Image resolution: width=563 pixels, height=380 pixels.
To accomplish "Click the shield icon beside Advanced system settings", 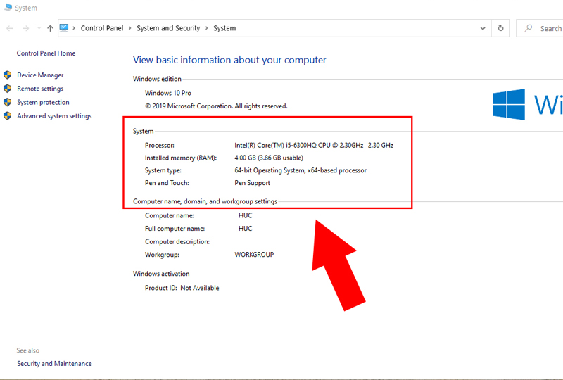I will [8, 116].
